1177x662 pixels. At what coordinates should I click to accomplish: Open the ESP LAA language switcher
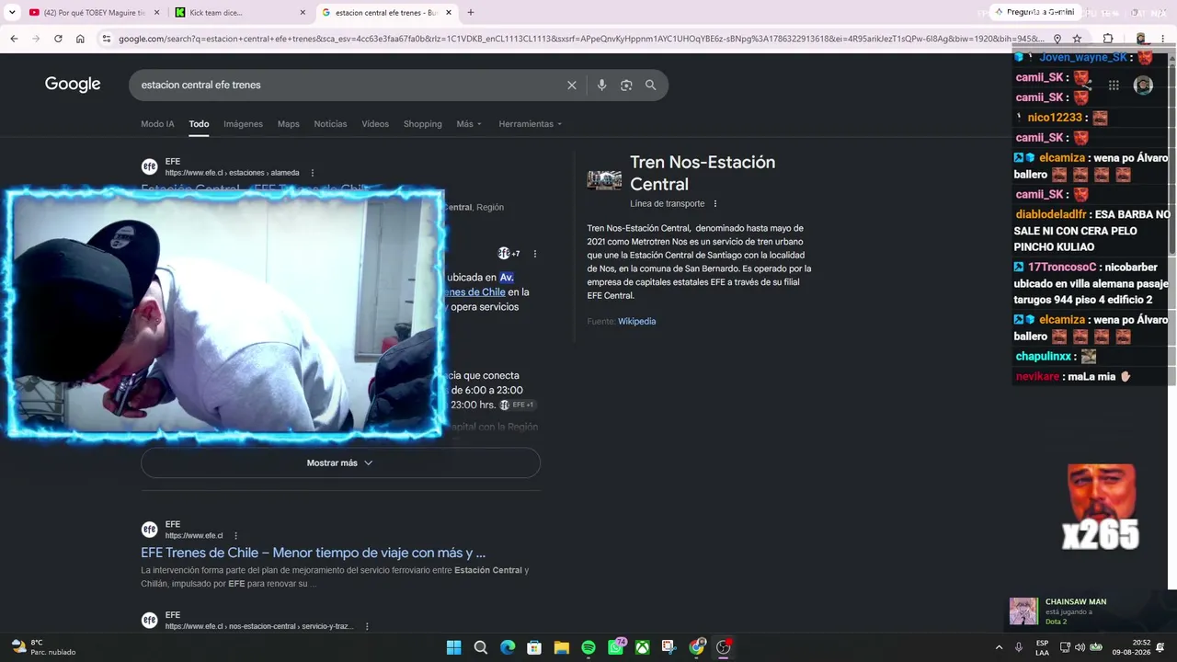tap(1042, 647)
